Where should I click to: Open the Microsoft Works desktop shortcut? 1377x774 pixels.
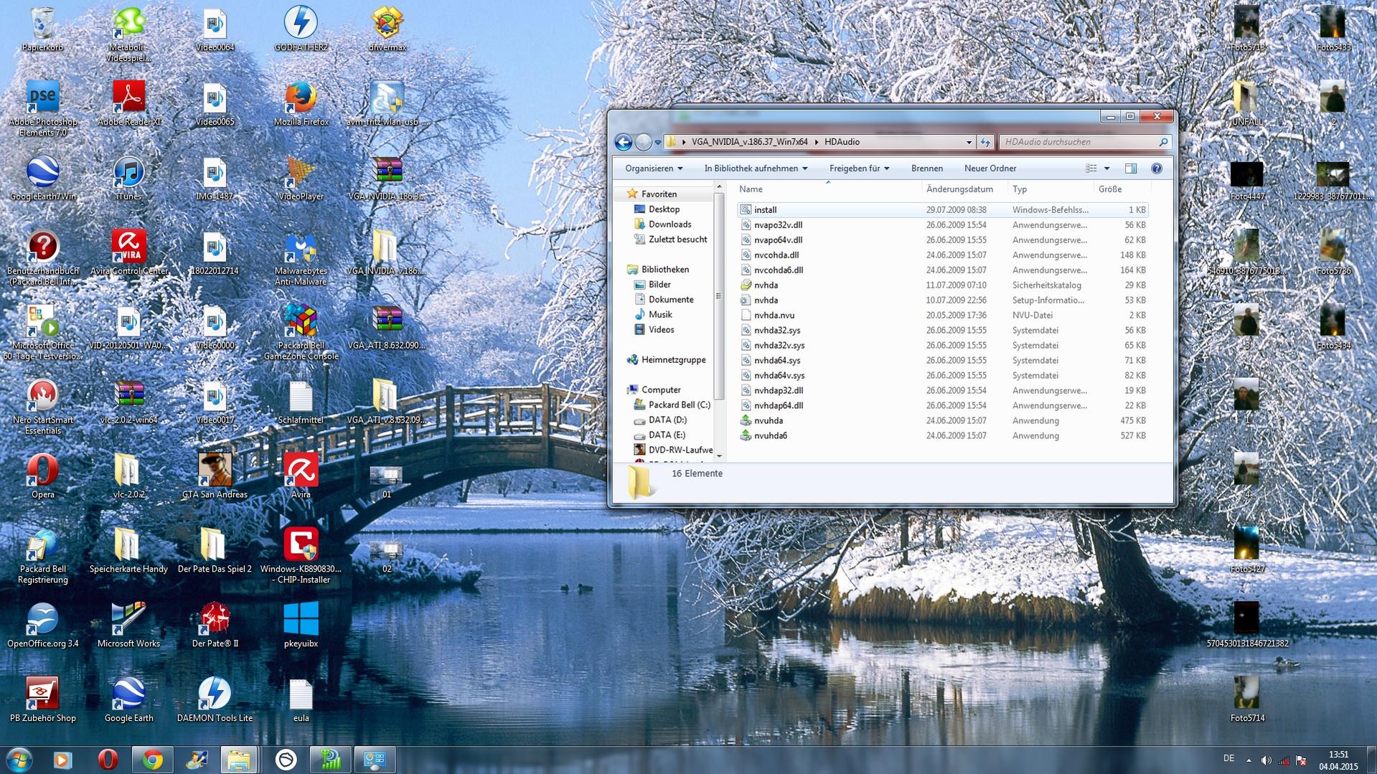[128, 625]
